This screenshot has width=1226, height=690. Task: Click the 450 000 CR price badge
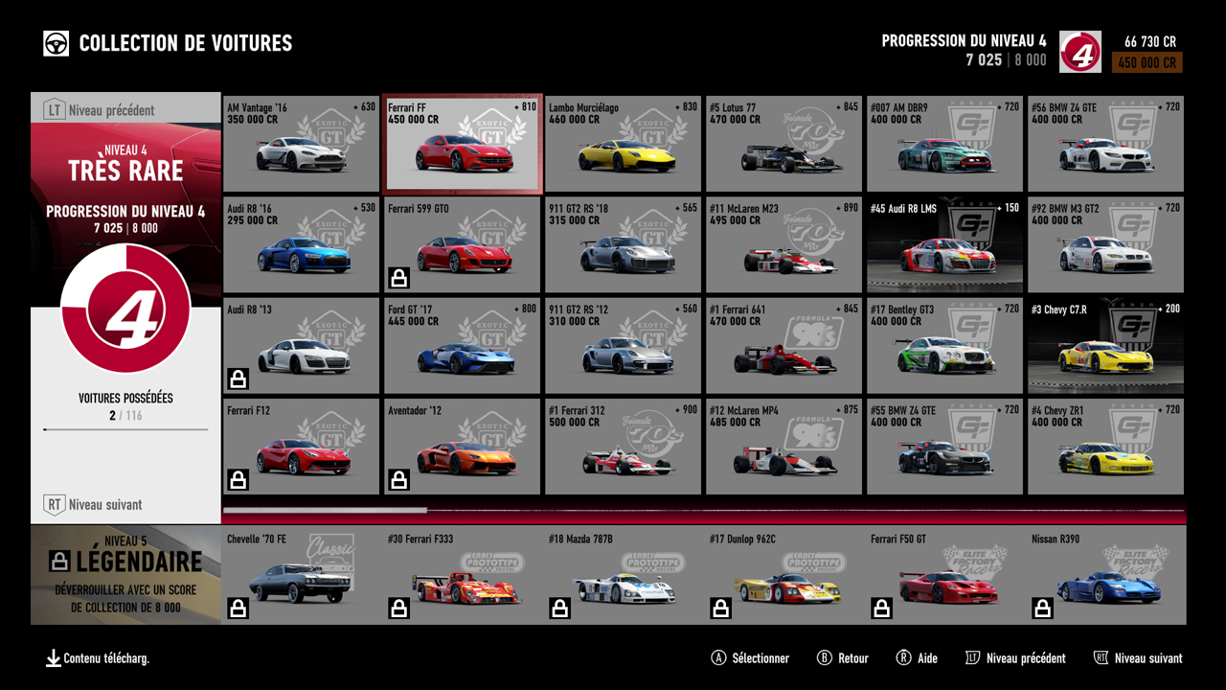[1147, 62]
